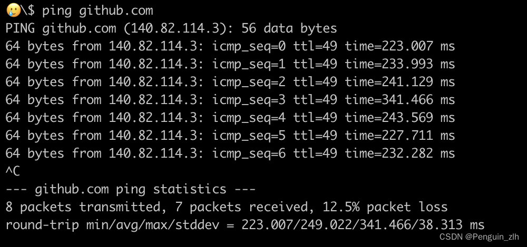
Task: Click the time=341.466 ms value
Action: [x=400, y=100]
